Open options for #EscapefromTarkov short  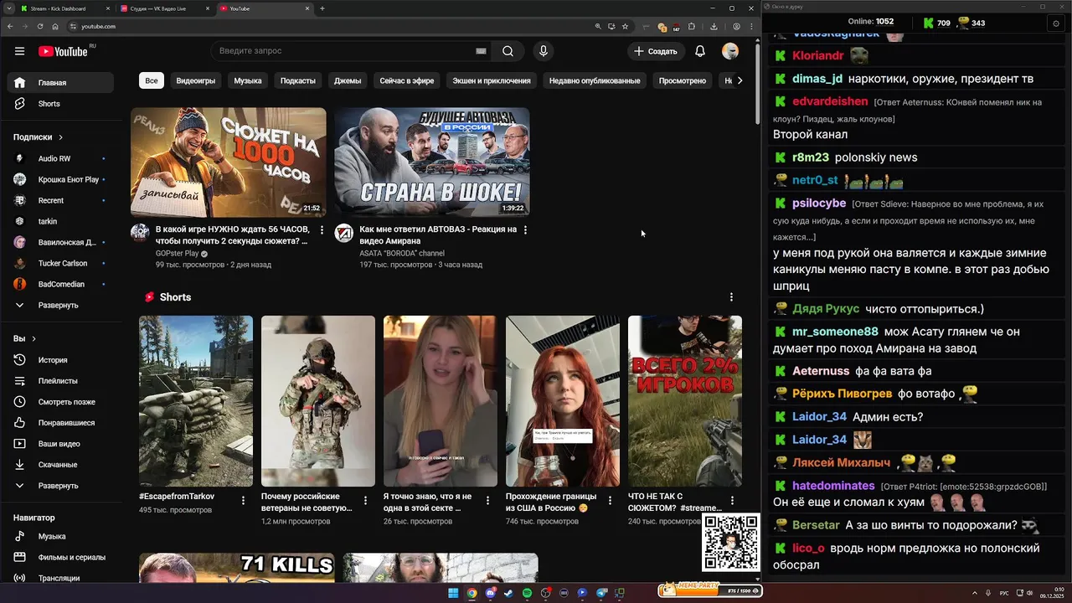point(244,500)
